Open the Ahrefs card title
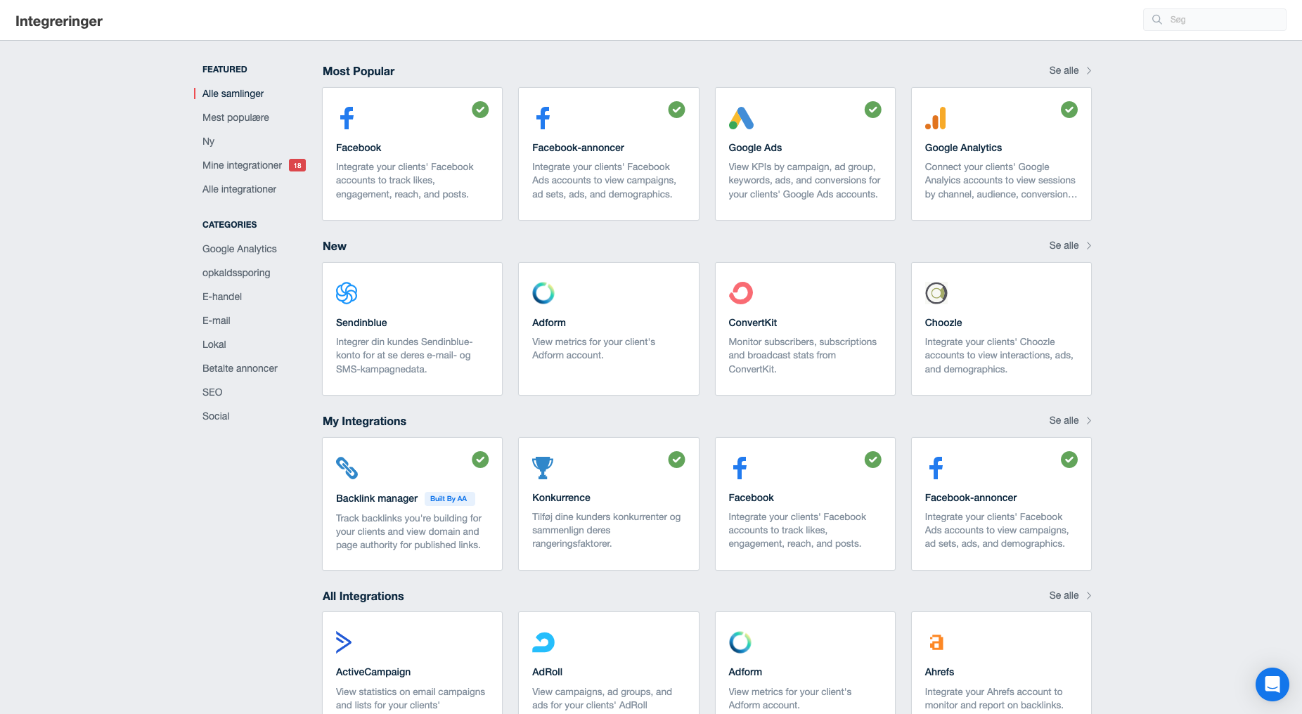 pyautogui.click(x=939, y=672)
